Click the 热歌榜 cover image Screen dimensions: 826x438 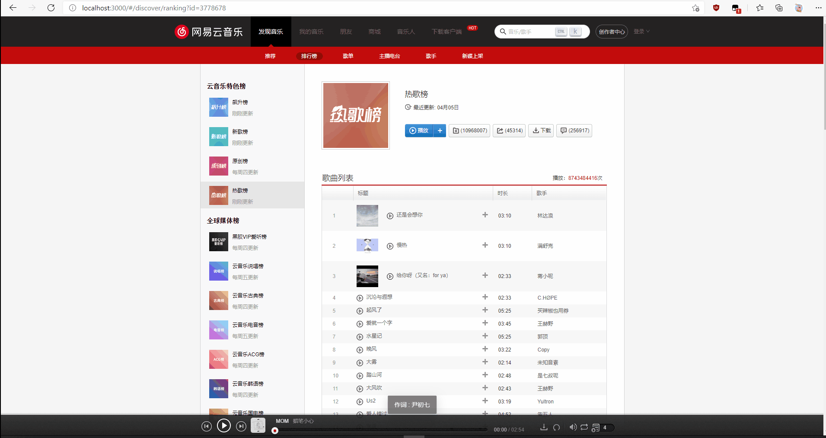pos(356,115)
